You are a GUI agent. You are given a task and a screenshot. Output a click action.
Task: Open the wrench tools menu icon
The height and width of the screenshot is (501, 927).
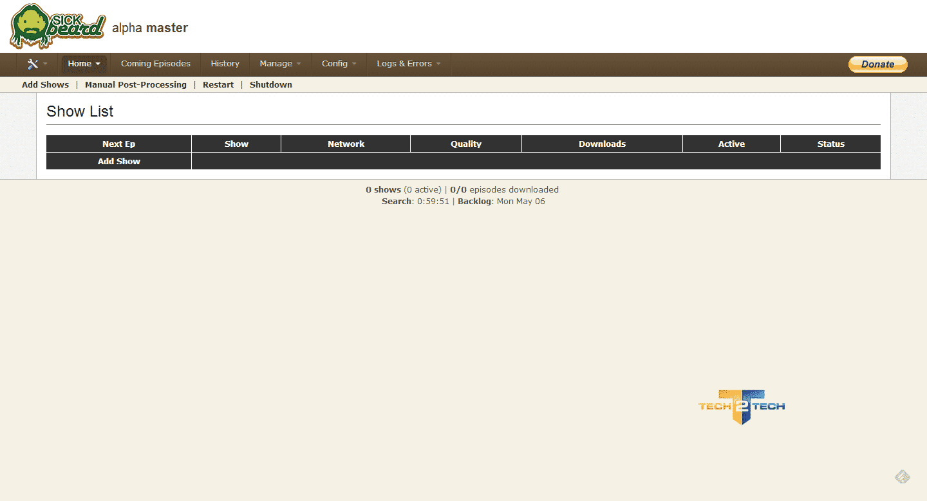[x=33, y=64]
